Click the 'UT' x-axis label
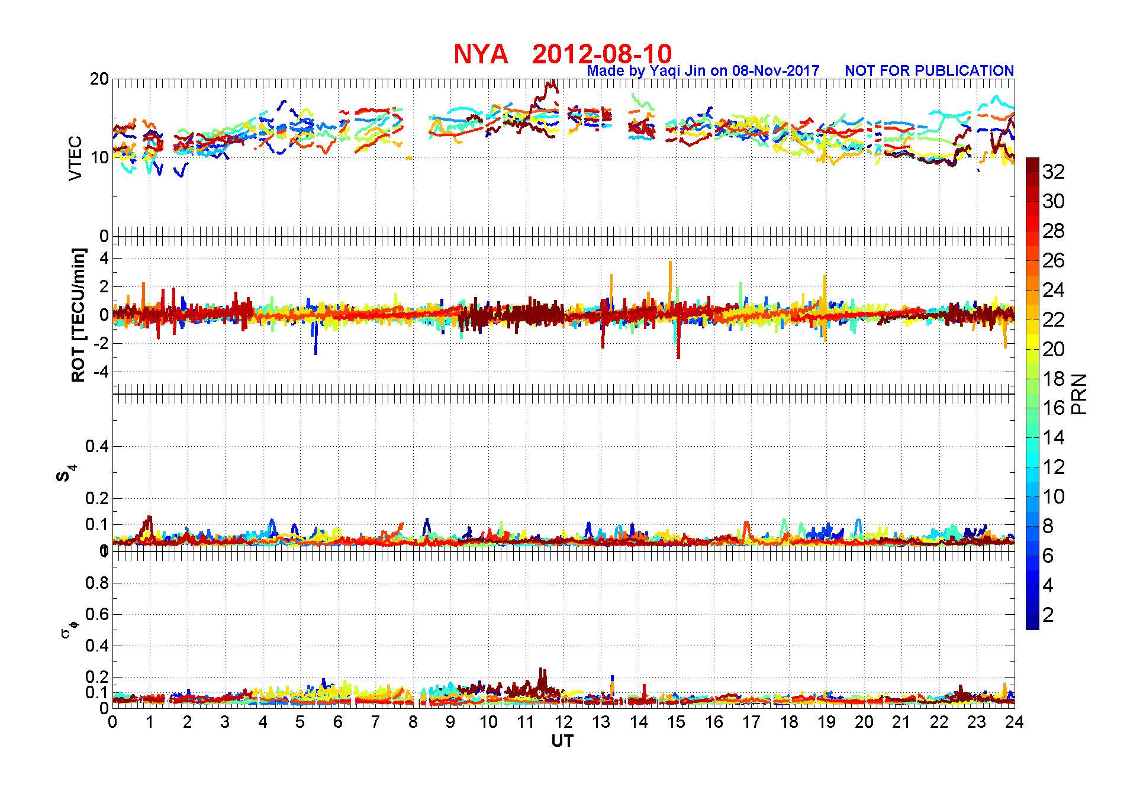The width and height of the screenshot is (1127, 787). pos(562,741)
